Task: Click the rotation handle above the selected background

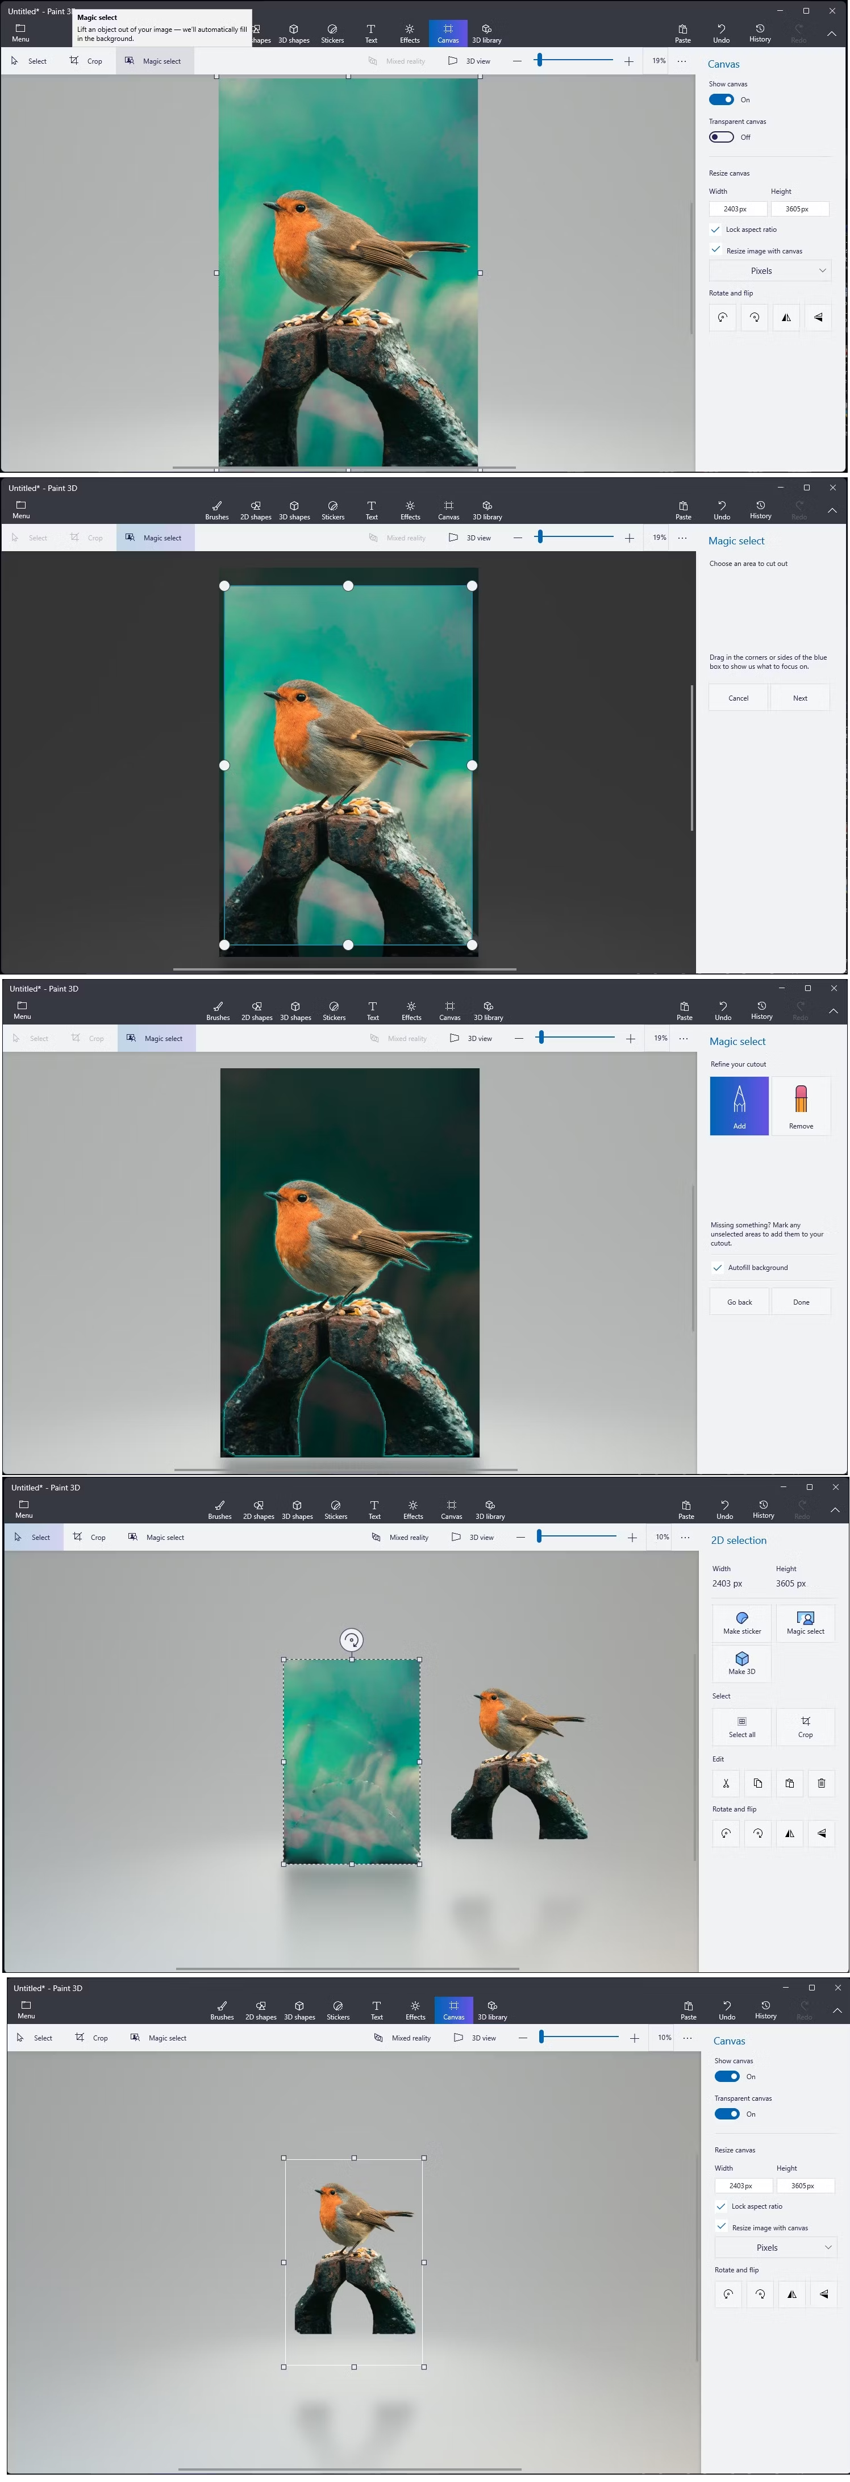Action: [x=352, y=1639]
